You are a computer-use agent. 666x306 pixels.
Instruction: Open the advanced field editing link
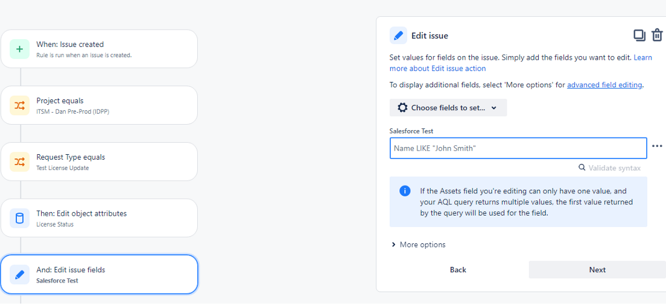point(605,85)
